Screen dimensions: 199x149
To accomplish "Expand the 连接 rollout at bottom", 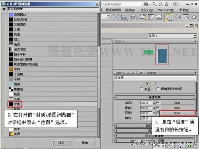I will point(155,140).
